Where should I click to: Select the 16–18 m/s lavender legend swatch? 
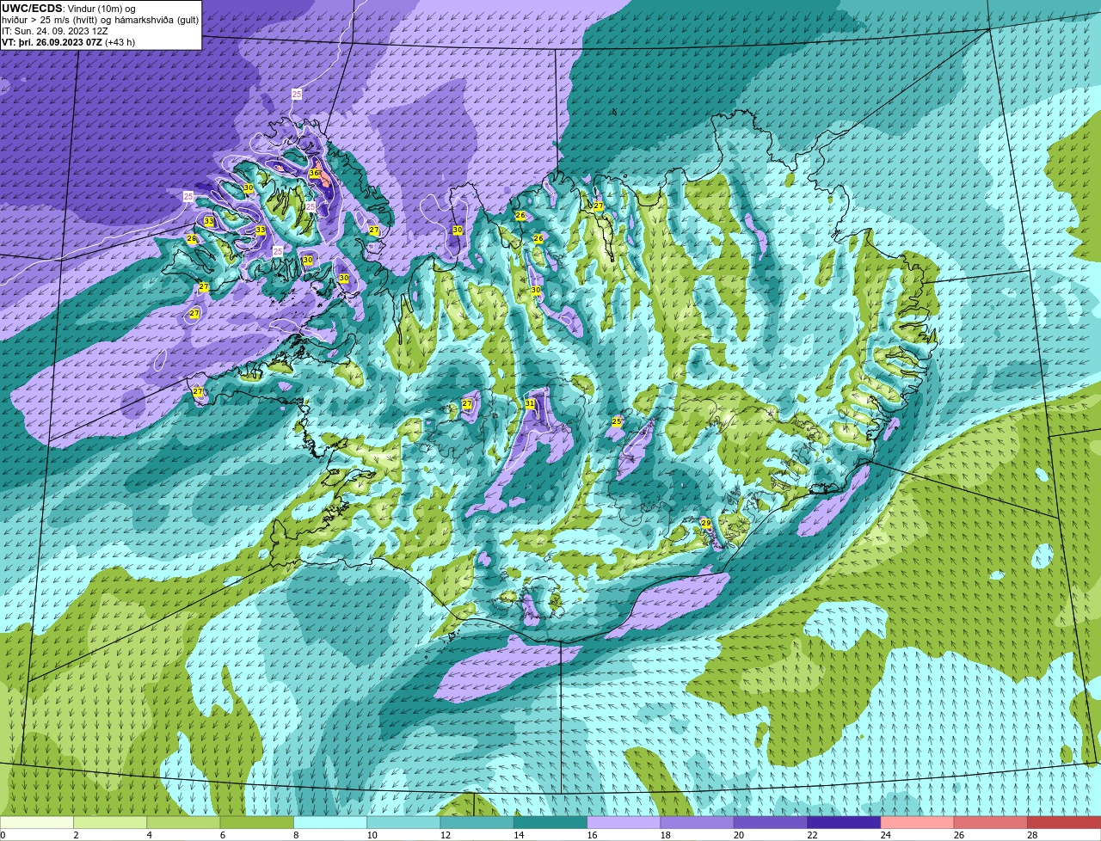[624, 822]
